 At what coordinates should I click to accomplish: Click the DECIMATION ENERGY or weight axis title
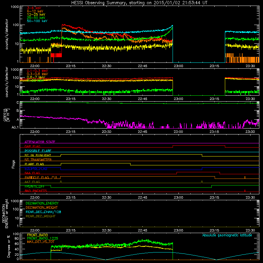5,213
